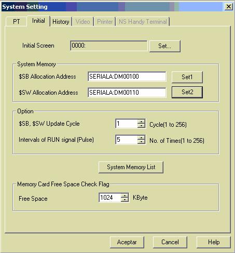Click the $SW Allocation Address input field
Viewport: 235px width, 253px height.
pos(127,93)
